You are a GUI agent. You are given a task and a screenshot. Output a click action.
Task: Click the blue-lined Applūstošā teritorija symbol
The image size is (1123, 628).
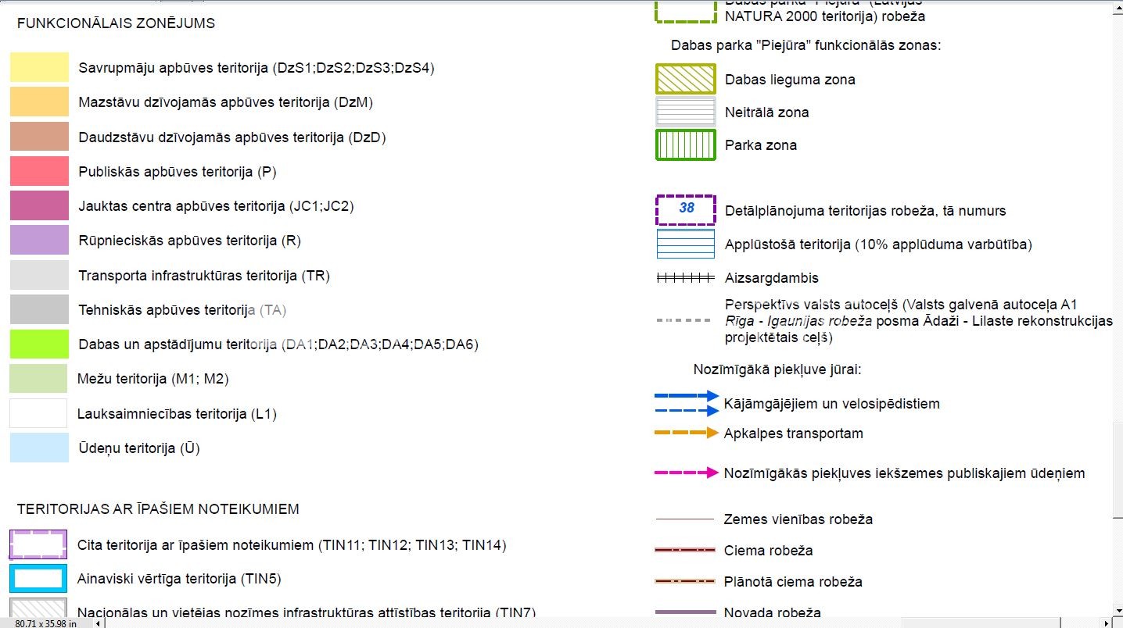coord(685,244)
